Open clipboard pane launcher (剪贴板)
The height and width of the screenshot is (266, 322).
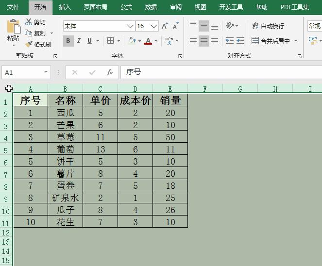point(55,56)
